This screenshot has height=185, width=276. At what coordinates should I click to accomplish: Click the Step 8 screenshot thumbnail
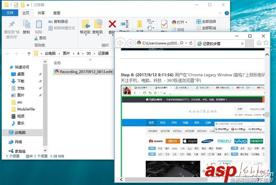pyautogui.click(x=193, y=131)
